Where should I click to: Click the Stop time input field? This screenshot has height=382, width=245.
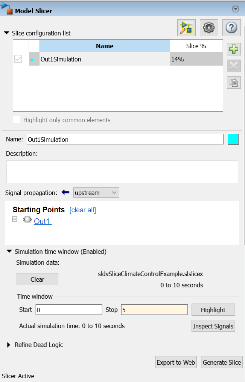154,310
